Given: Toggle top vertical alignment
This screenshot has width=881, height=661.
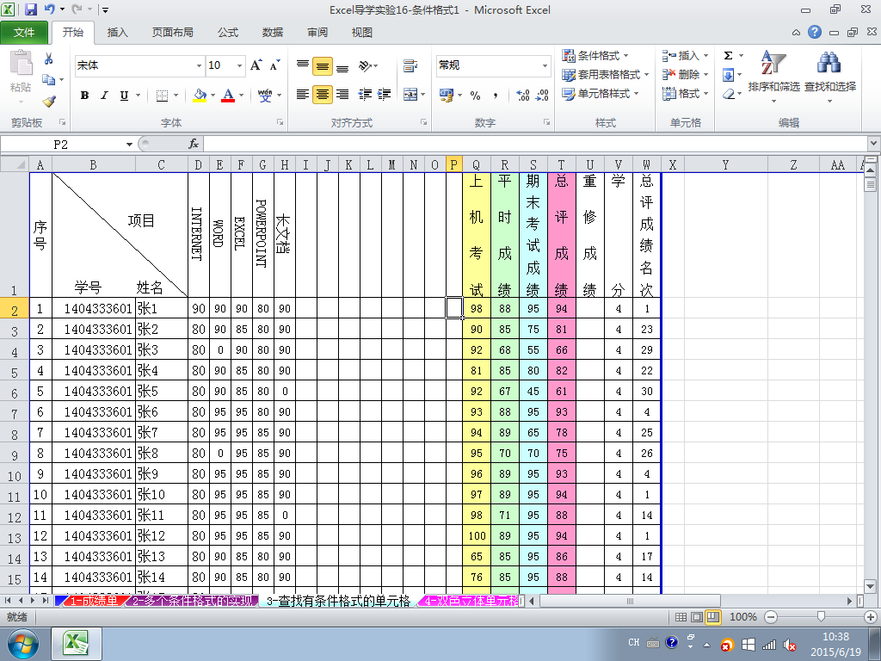Looking at the screenshot, I should [x=303, y=66].
